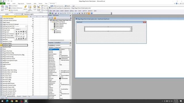Select the Frame tool in Toolbox

(16, 36)
